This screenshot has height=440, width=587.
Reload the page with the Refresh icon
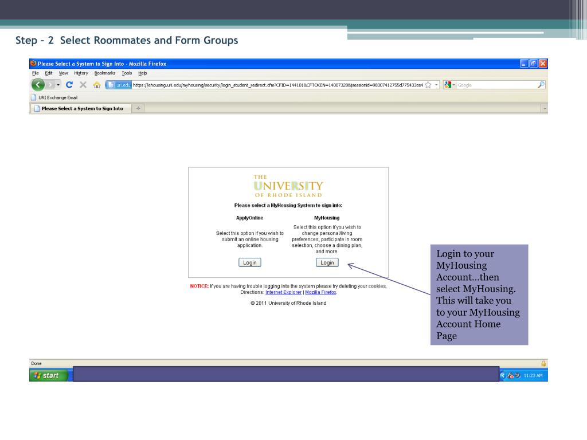tap(69, 85)
